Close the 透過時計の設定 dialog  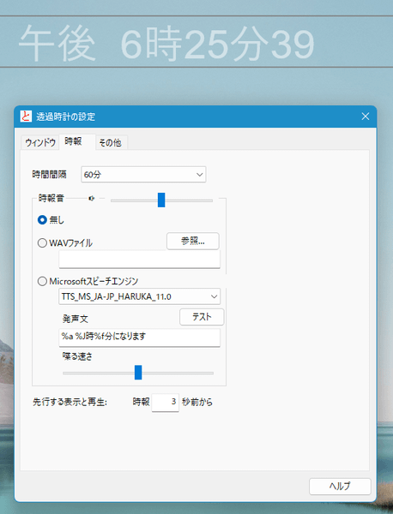tap(365, 117)
